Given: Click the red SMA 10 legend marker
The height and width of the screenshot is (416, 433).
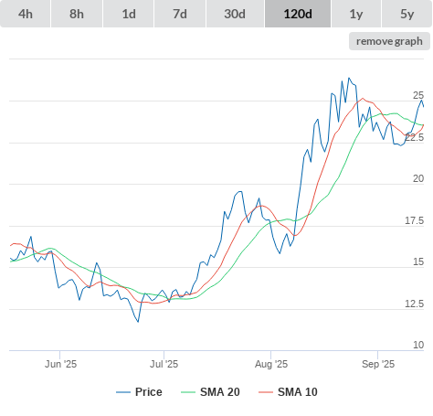Looking at the screenshot, I should pos(266,392).
